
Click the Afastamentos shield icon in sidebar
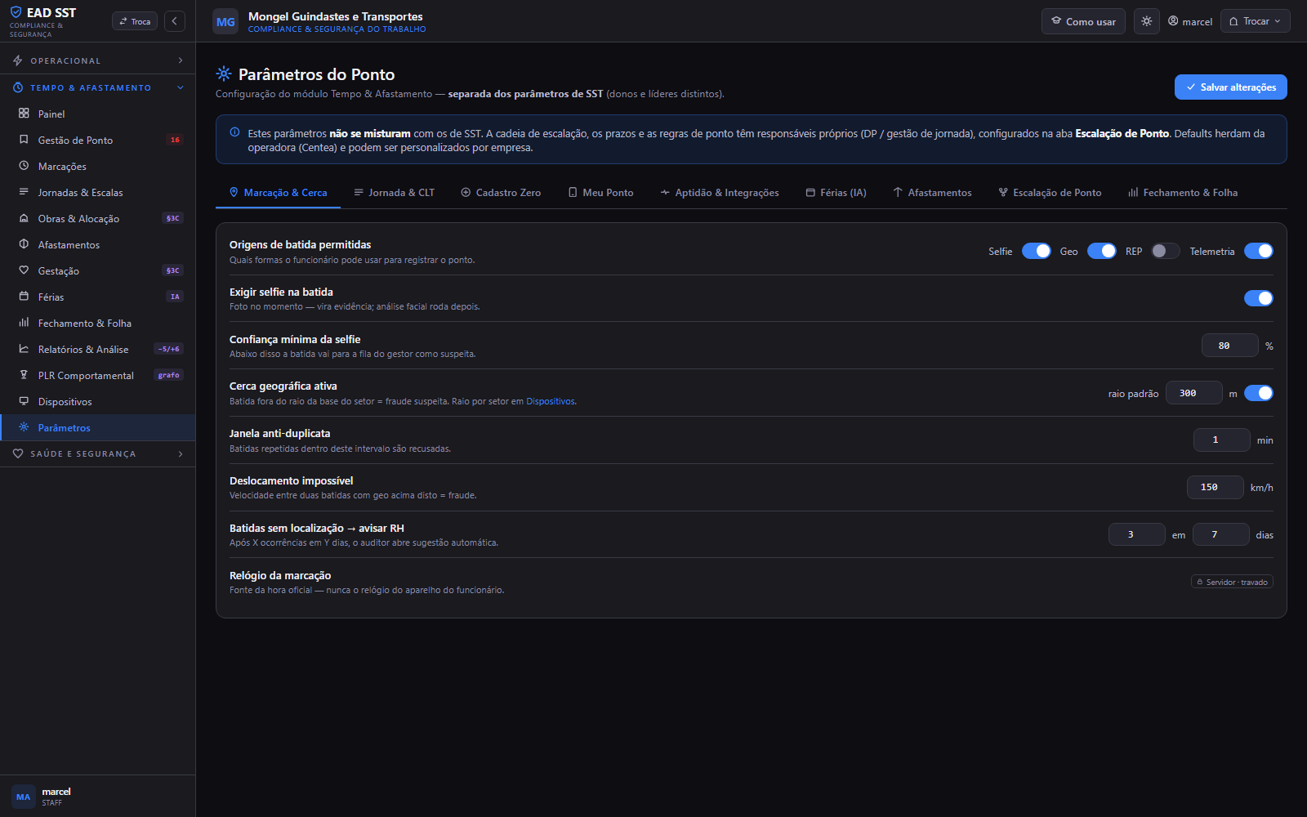pyautogui.click(x=24, y=244)
